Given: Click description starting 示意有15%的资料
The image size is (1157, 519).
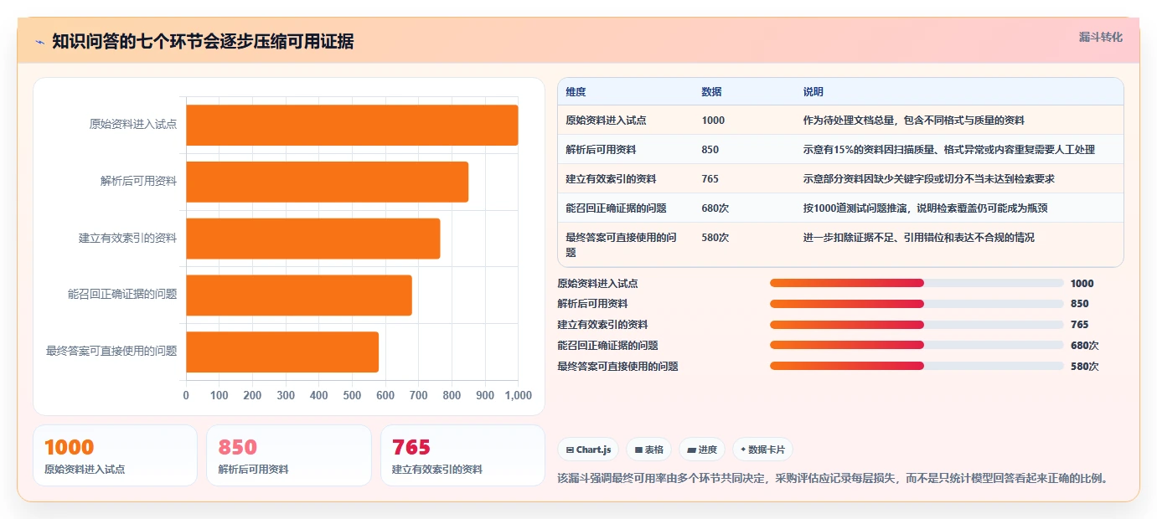Looking at the screenshot, I should (948, 150).
